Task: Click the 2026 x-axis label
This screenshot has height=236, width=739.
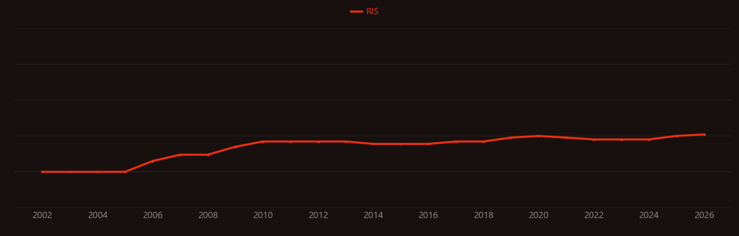Action: 704,215
